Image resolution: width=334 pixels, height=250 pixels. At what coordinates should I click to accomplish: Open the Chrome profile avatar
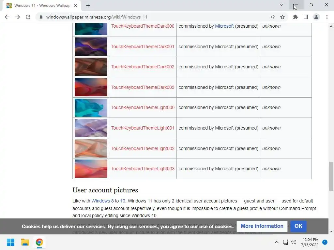tap(316, 17)
